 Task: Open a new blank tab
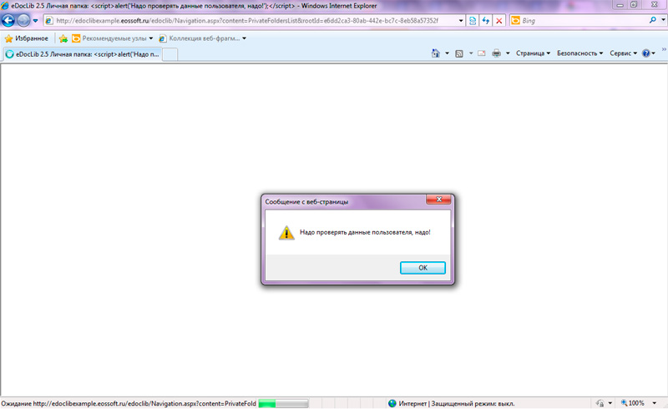(x=170, y=54)
